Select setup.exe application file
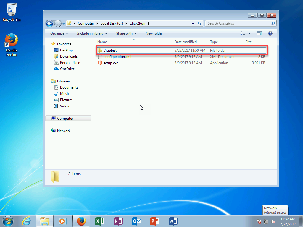The image size is (303, 227). click(181, 63)
